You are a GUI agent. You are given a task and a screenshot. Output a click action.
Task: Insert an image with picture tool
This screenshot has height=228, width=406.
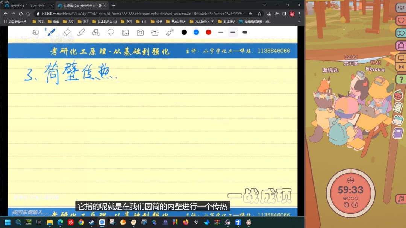click(x=125, y=33)
